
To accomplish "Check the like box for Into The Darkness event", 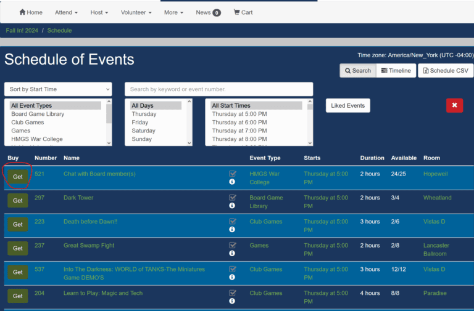I will (x=232, y=269).
